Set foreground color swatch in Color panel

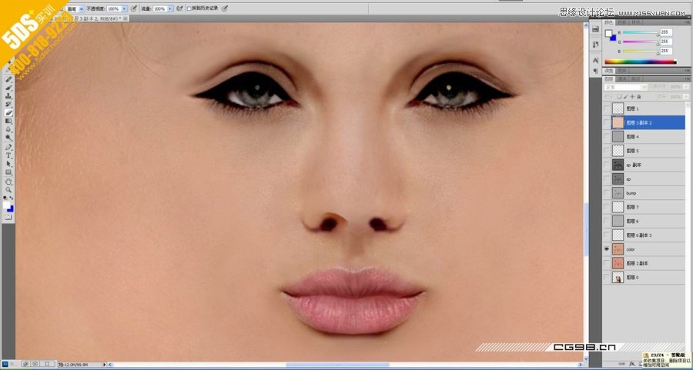(608, 33)
